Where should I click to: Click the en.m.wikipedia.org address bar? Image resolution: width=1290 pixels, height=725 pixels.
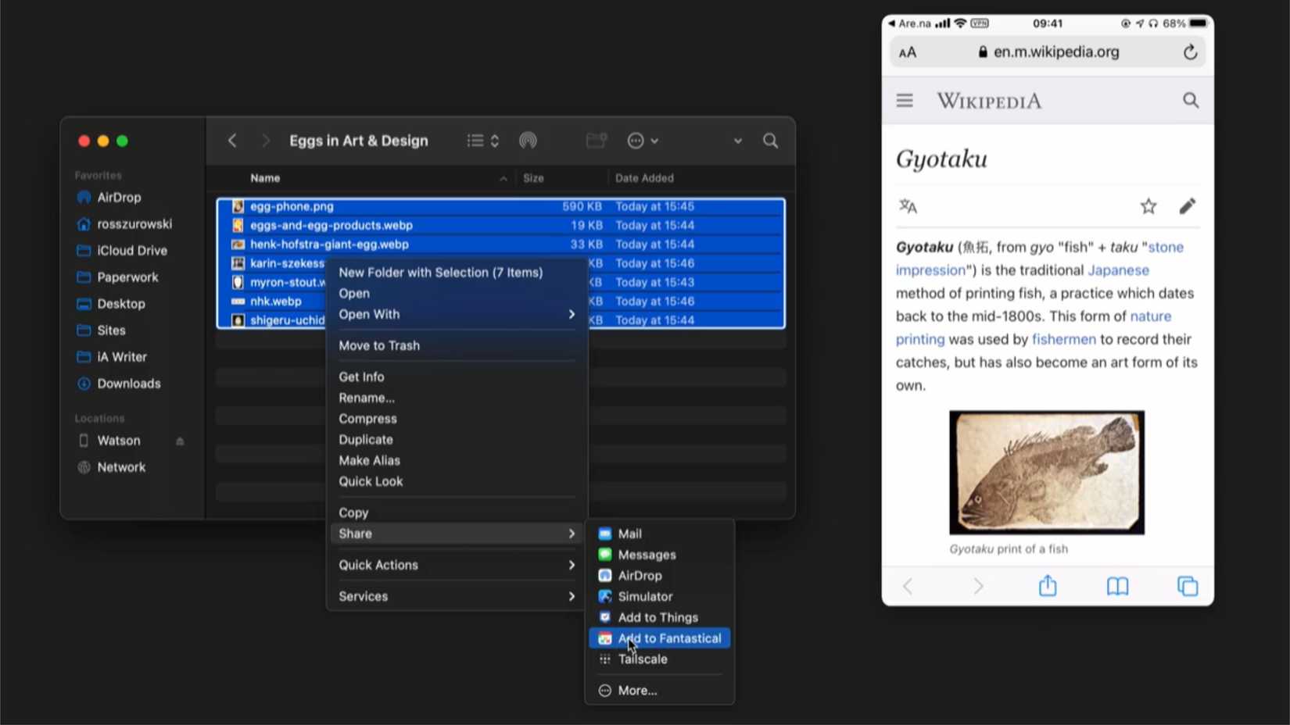(x=1055, y=52)
